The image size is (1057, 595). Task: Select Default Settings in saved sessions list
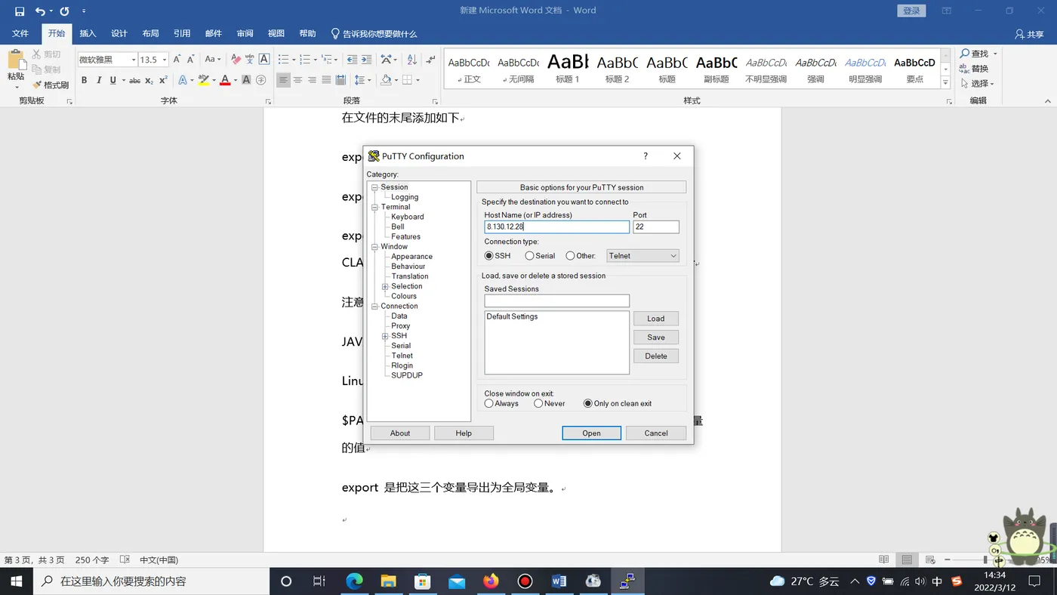pos(512,317)
